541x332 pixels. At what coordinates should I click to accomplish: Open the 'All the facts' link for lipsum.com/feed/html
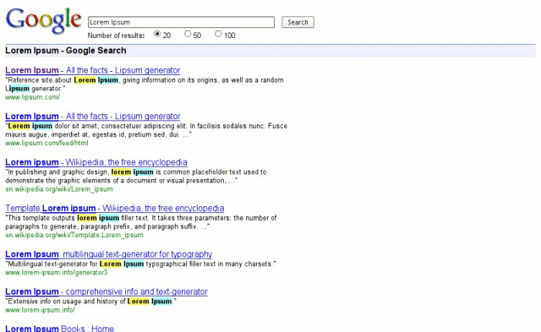point(93,117)
